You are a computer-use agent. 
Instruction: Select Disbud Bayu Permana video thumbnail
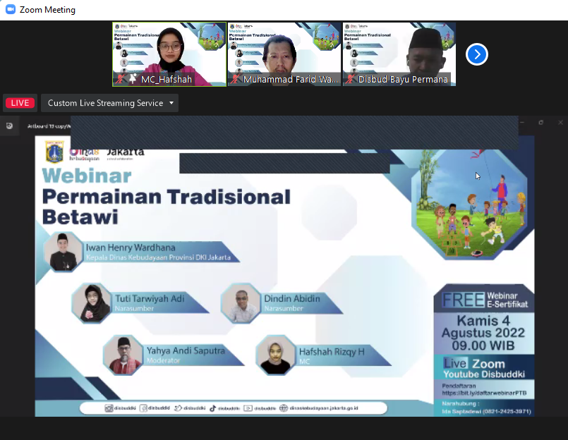[399, 54]
